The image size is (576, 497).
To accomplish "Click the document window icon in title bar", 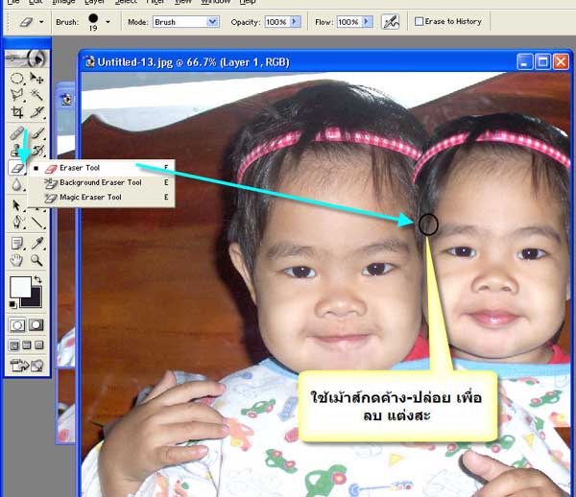I will (x=89, y=61).
